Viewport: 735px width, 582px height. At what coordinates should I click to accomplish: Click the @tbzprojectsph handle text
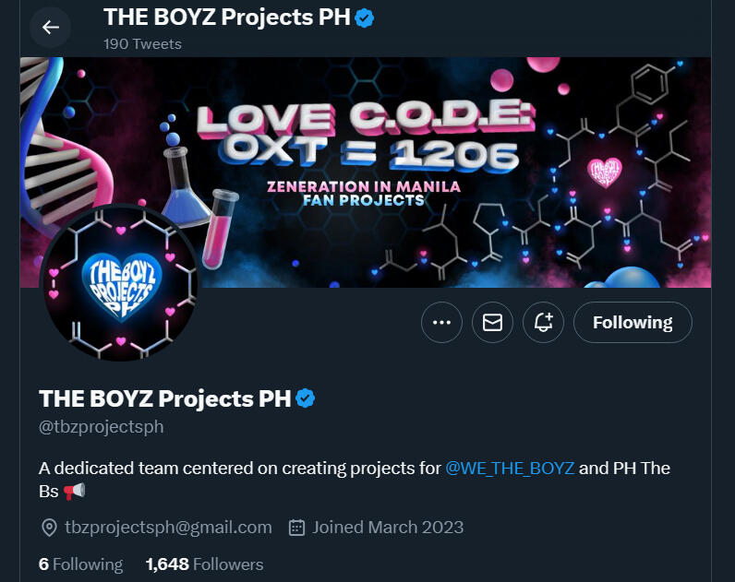coord(102,426)
